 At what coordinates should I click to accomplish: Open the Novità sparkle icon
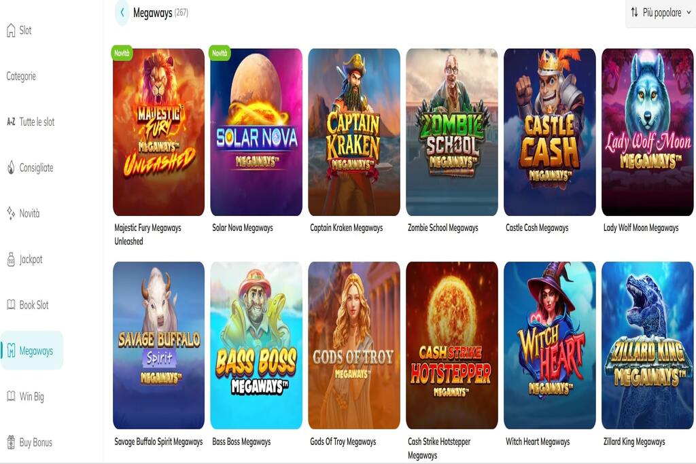tap(11, 213)
